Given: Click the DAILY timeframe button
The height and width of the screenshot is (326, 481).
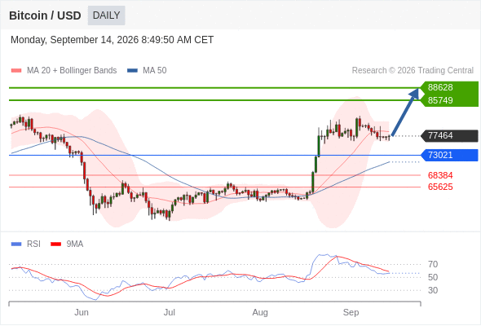Looking at the screenshot, I should click(106, 15).
